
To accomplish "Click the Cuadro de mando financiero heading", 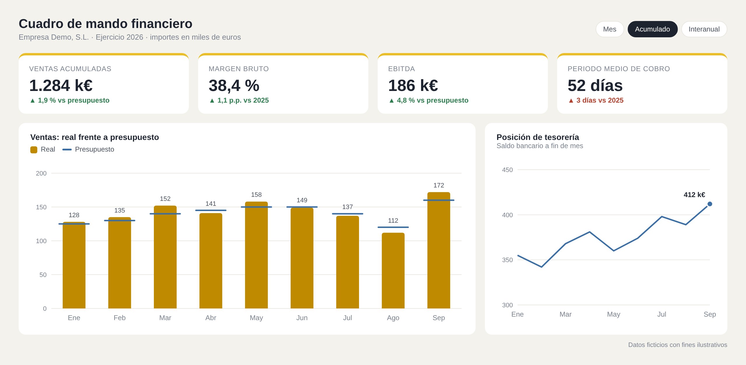I will pos(105,24).
